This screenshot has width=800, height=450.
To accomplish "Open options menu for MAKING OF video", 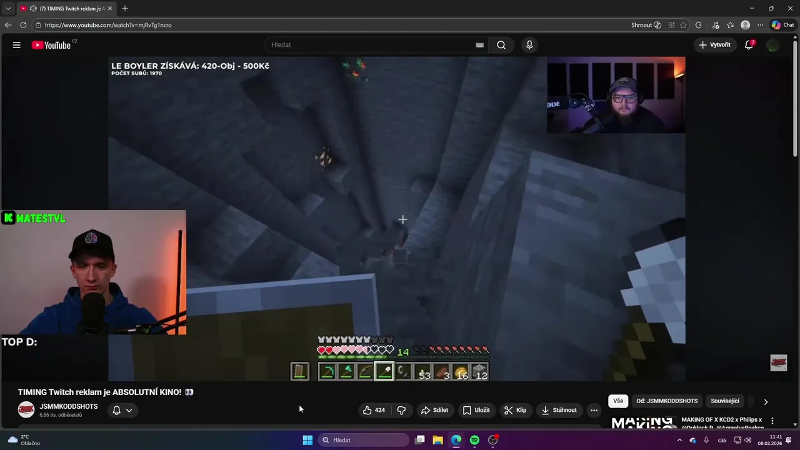I will pyautogui.click(x=772, y=421).
